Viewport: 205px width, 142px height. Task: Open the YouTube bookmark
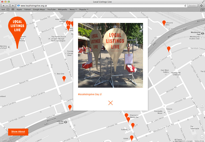point(52,9)
